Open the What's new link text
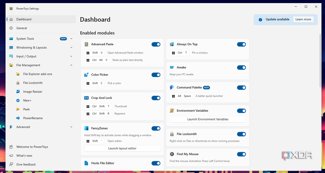Viewport: 325px width, 173px height. [x=24, y=156]
